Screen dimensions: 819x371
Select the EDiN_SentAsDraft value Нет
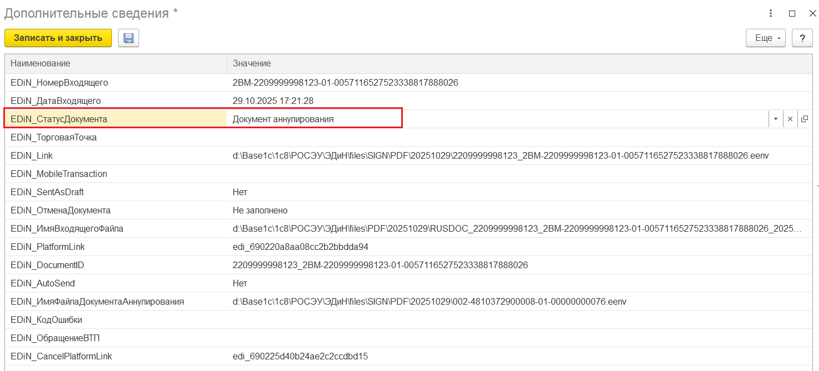(x=240, y=192)
